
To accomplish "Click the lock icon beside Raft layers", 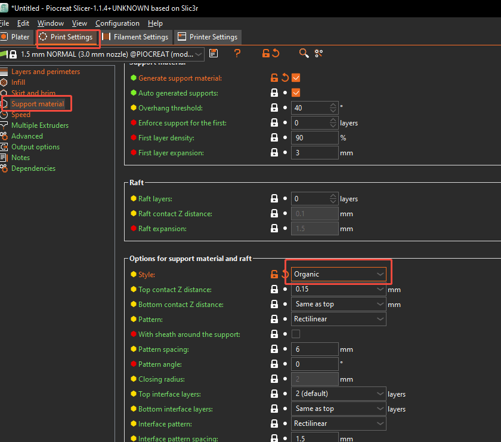I will [274, 199].
